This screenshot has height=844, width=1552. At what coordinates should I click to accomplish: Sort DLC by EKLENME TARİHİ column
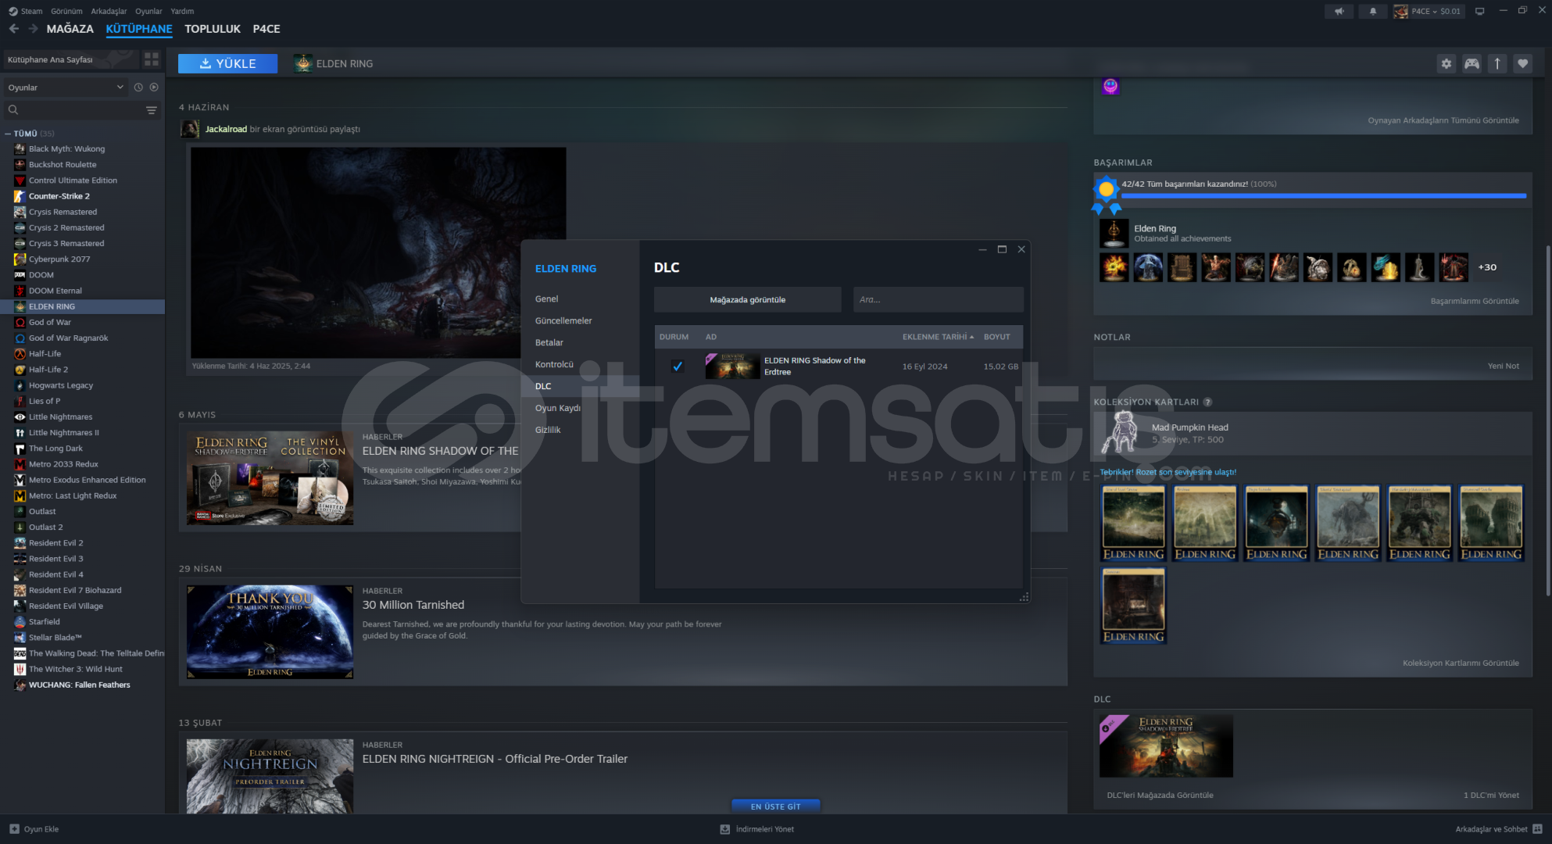click(938, 337)
